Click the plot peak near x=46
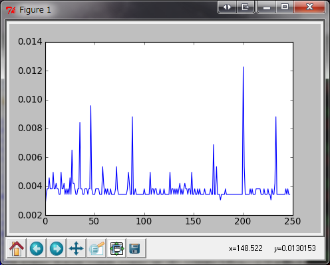 (x=90, y=106)
